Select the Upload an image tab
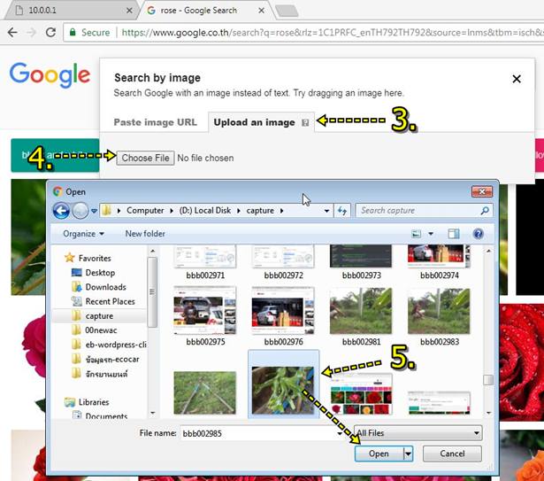Screen dimensions: 544x481 (261, 122)
